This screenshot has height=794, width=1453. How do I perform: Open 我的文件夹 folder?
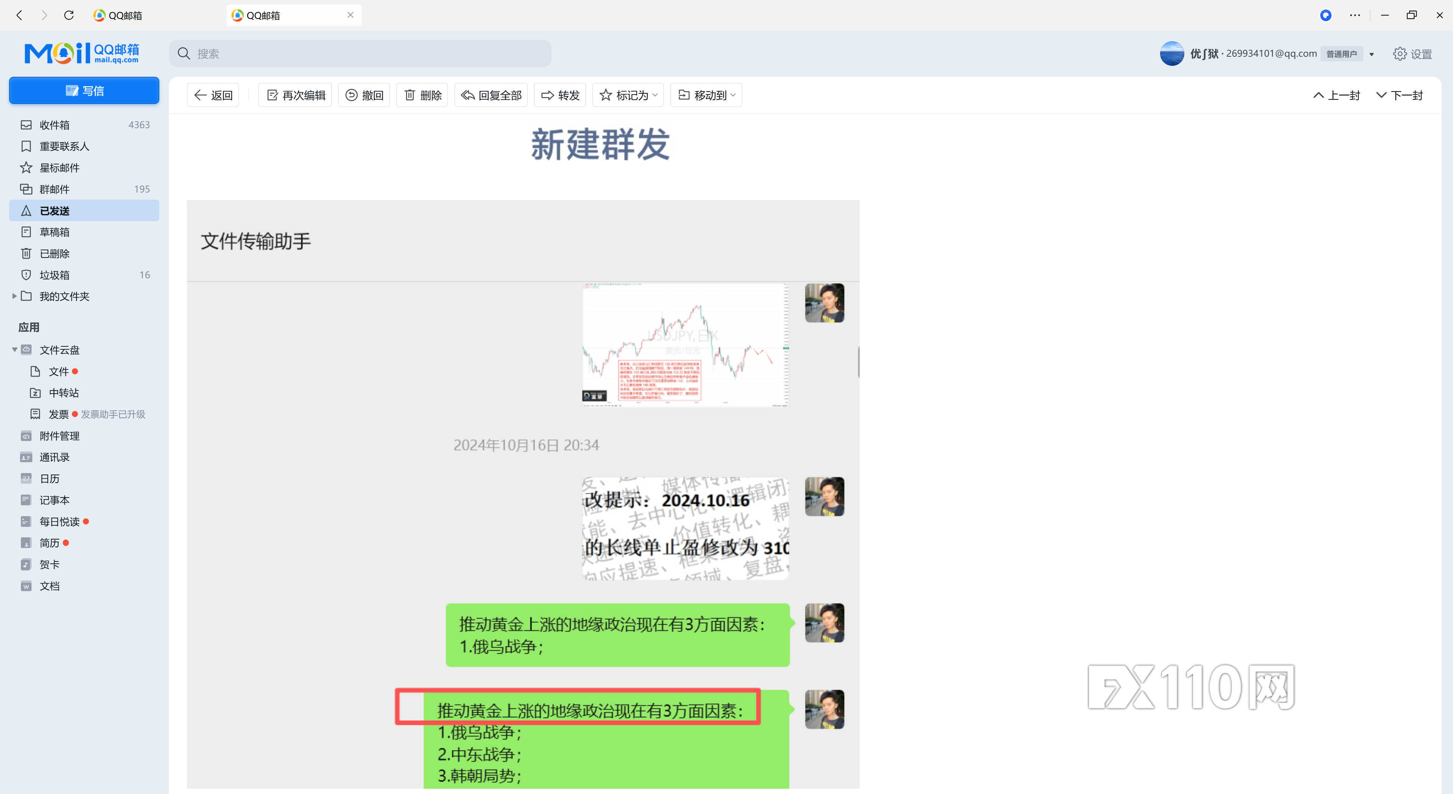[x=64, y=296]
